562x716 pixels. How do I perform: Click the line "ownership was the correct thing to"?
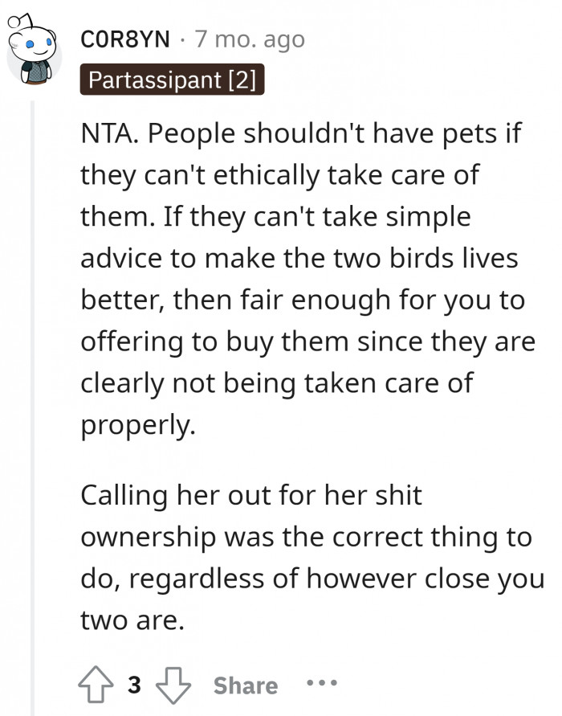(305, 536)
